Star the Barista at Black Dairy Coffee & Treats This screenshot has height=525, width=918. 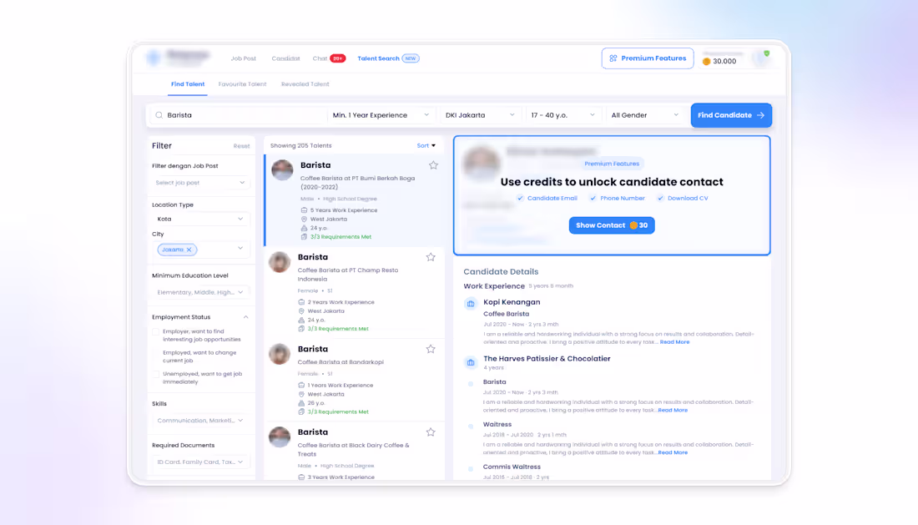(x=431, y=432)
